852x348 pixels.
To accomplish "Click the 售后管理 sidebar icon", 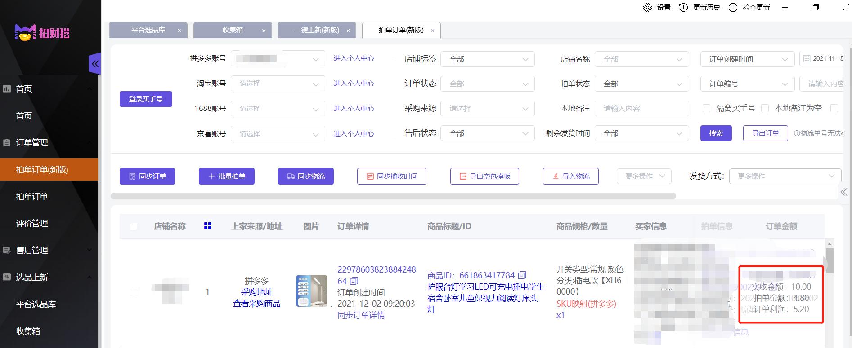I will 7,250.
